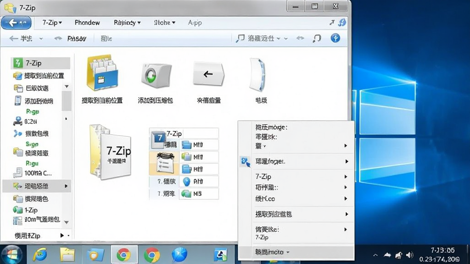
Task: Click the blue help circle icon
Action: [x=335, y=38]
